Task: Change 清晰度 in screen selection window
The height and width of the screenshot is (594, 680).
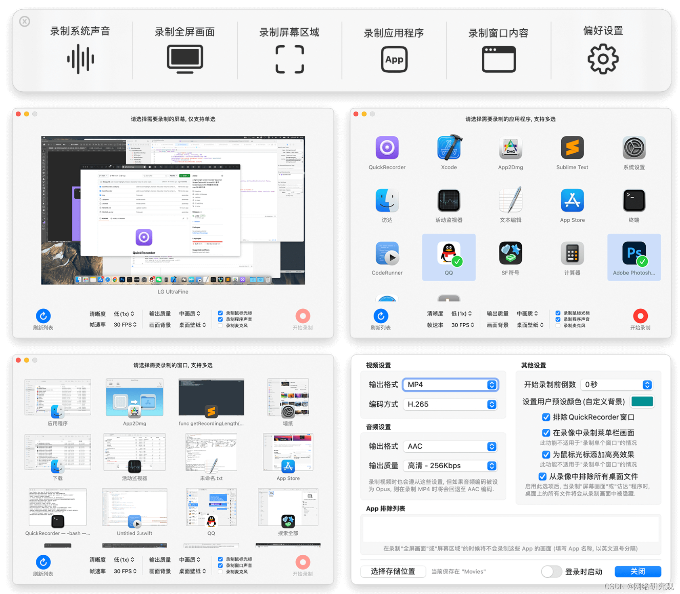Action: [124, 314]
